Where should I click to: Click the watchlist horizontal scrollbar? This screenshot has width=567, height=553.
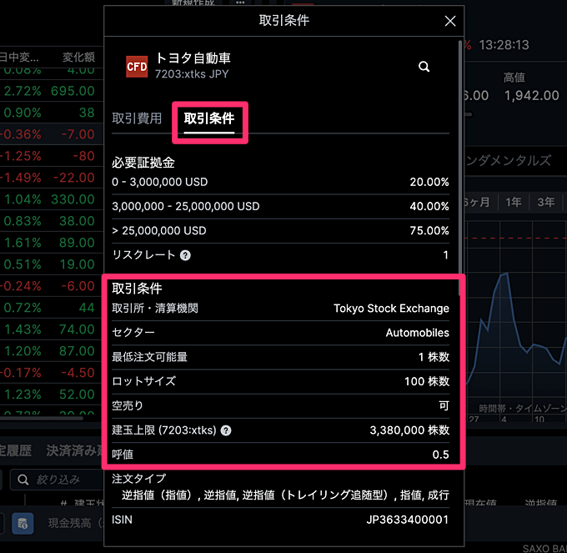42,419
